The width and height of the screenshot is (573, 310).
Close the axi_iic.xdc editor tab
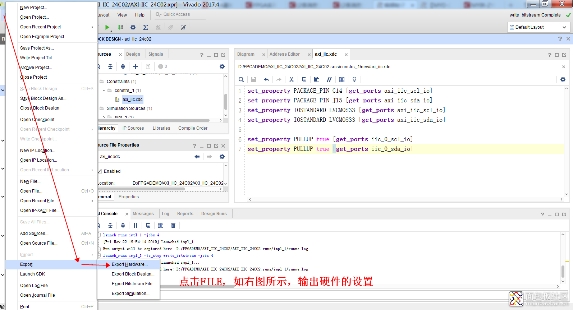(x=346, y=55)
